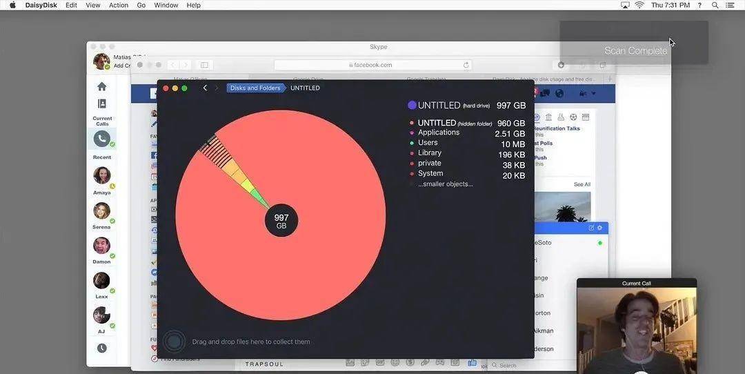Open Skype history clock icon

pyautogui.click(x=101, y=348)
